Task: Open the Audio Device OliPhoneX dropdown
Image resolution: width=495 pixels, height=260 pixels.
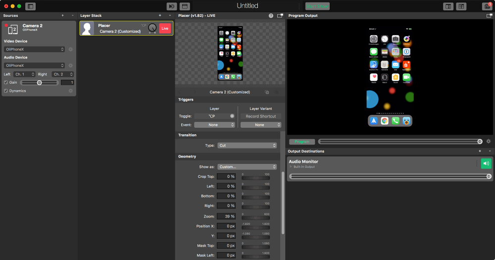Action: click(34, 65)
